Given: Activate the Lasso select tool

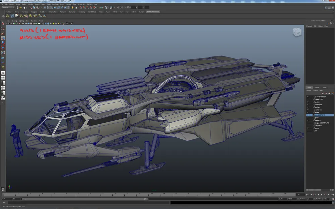Looking at the screenshot, I should (x=3, y=28).
